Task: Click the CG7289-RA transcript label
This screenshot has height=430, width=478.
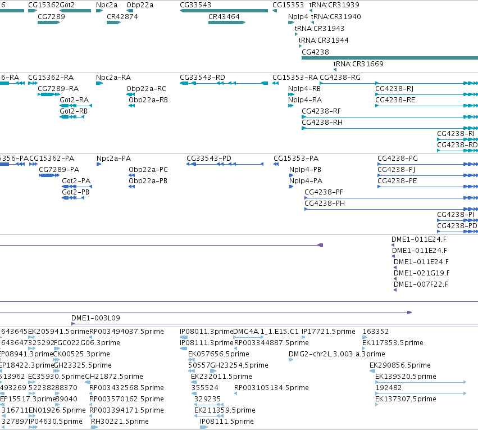Action: (x=58, y=89)
